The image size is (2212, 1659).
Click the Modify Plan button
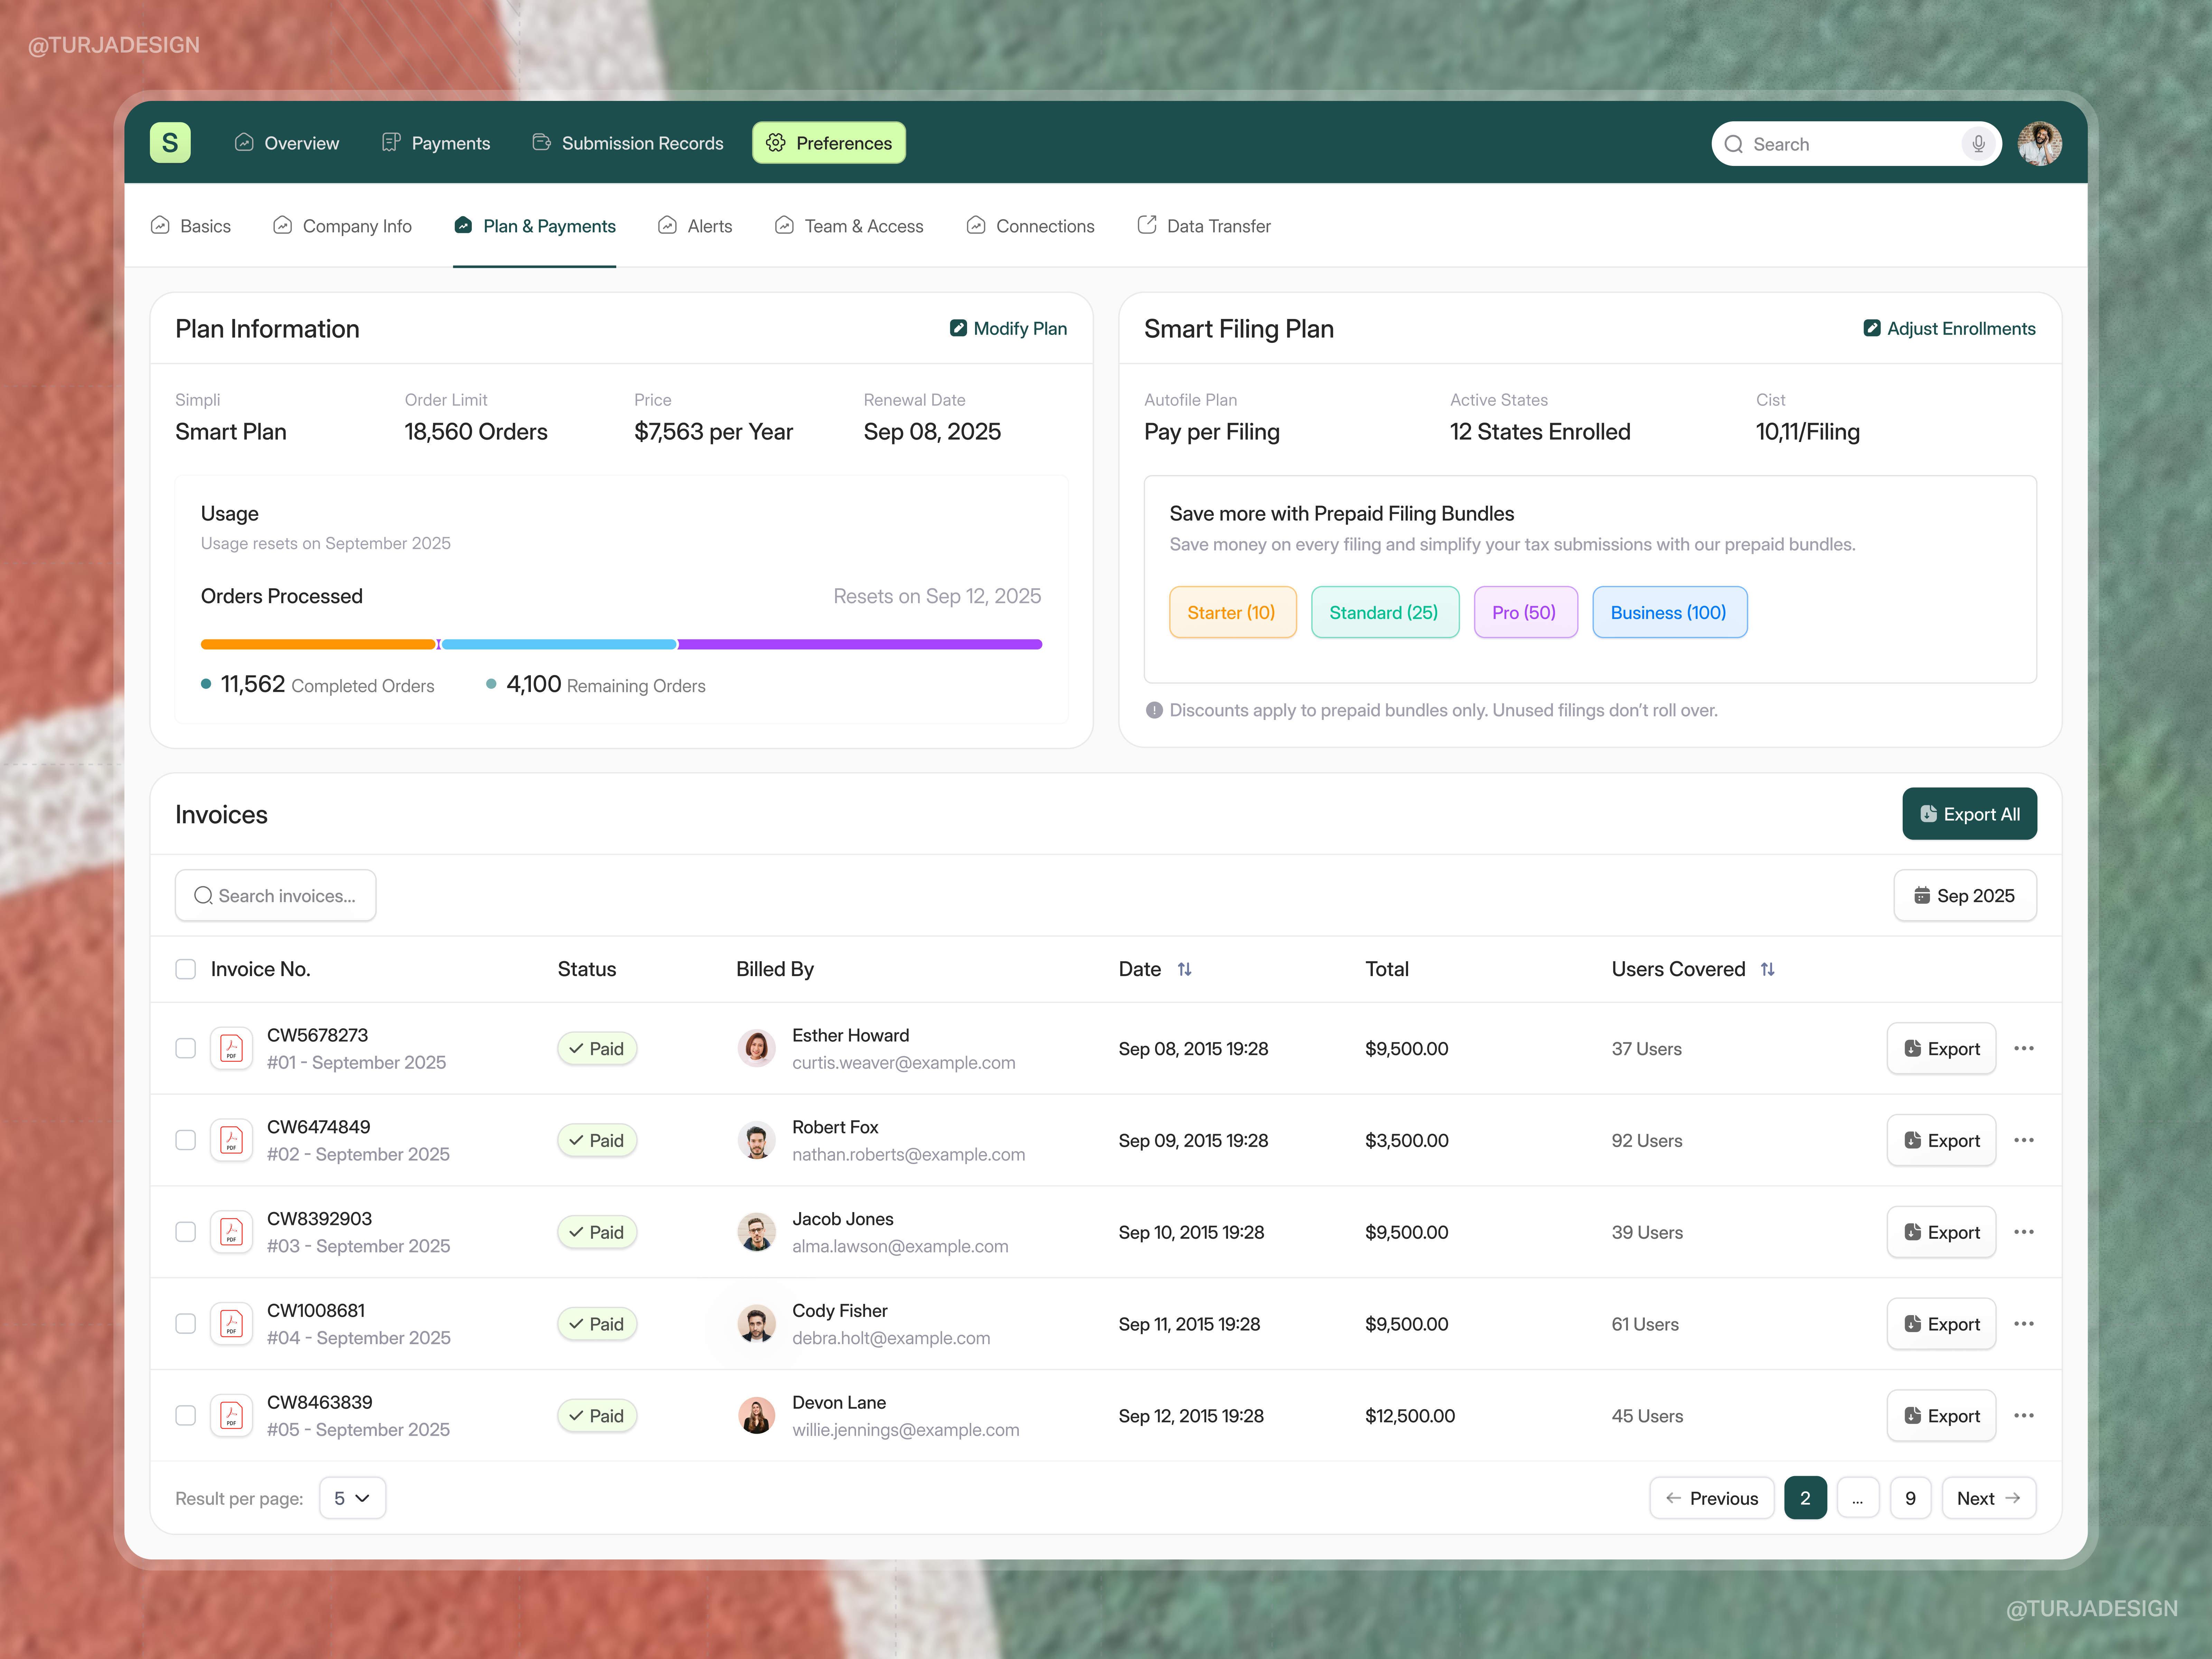pos(1008,328)
